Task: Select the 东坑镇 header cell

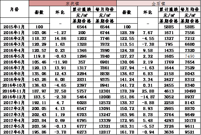Action: point(73,3)
